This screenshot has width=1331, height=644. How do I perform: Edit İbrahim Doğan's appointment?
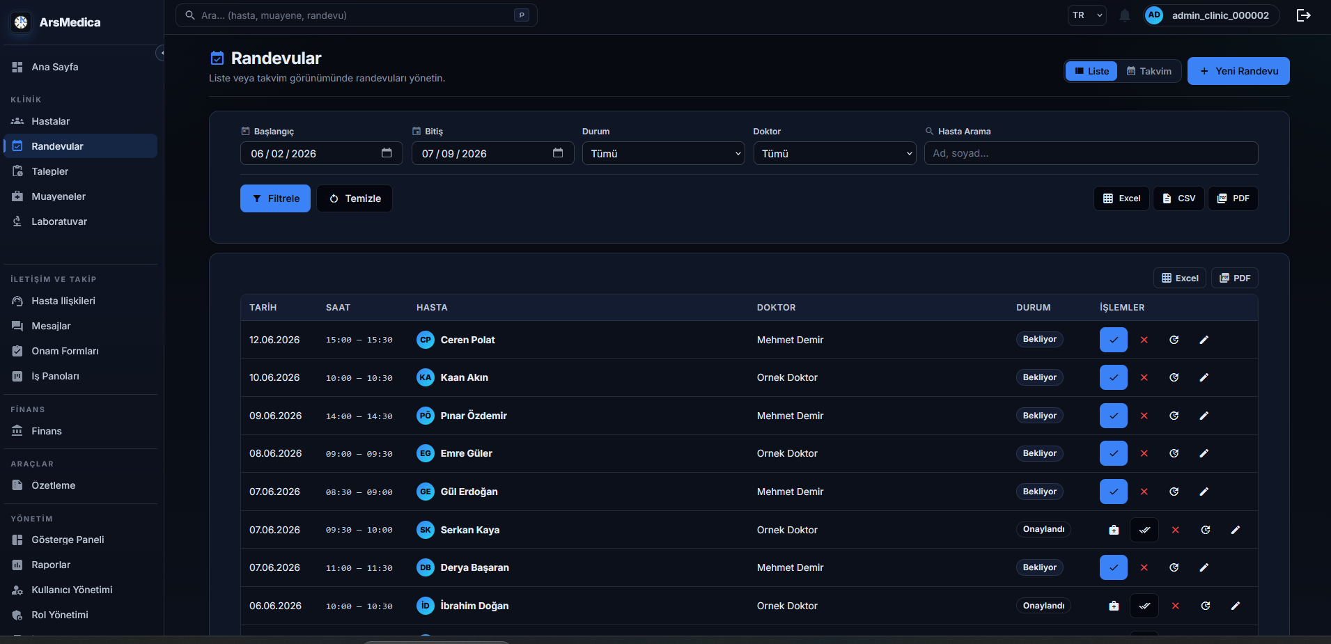click(x=1235, y=606)
